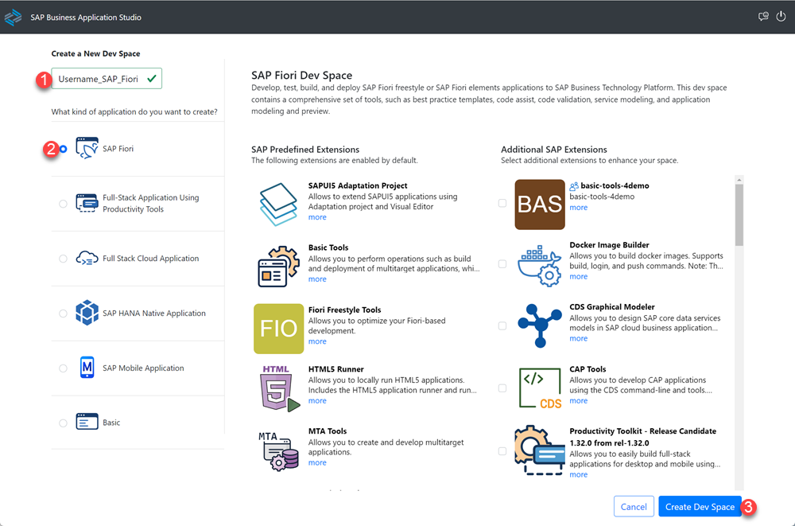Click the HTML5 Runner icon
Viewport: 795px width, 526px height.
point(280,388)
